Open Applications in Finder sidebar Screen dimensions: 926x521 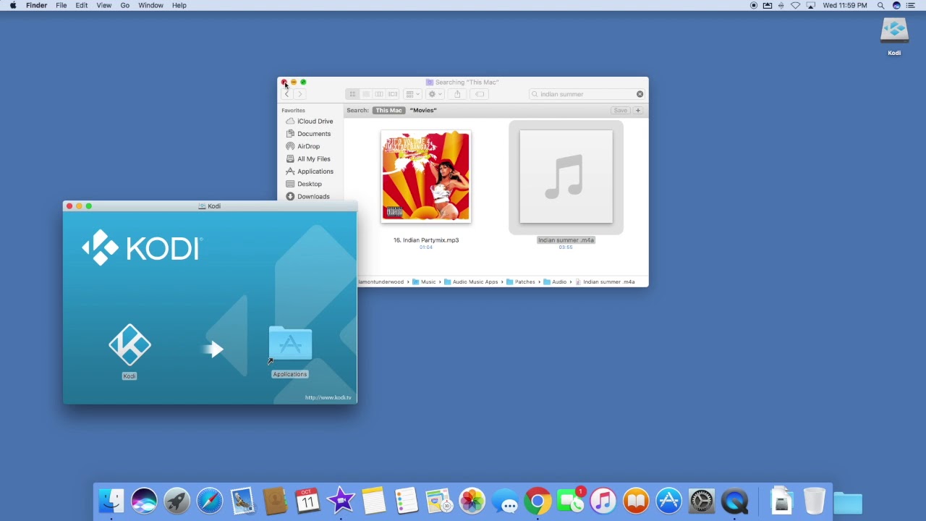[x=310, y=171]
